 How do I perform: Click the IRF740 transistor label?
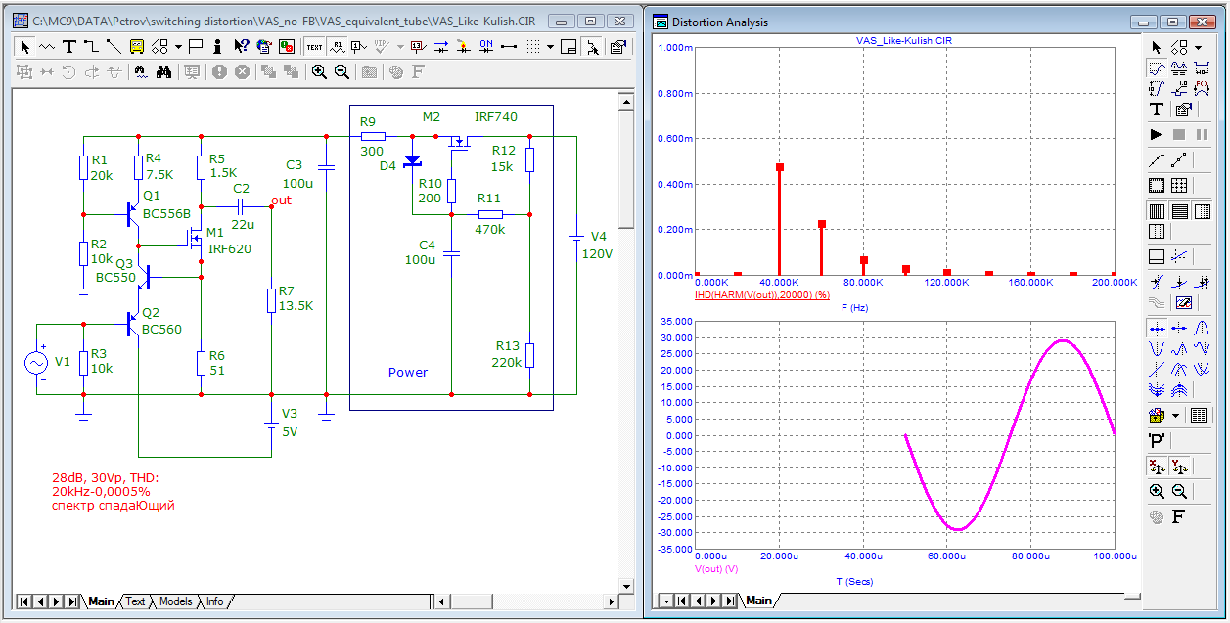[496, 117]
